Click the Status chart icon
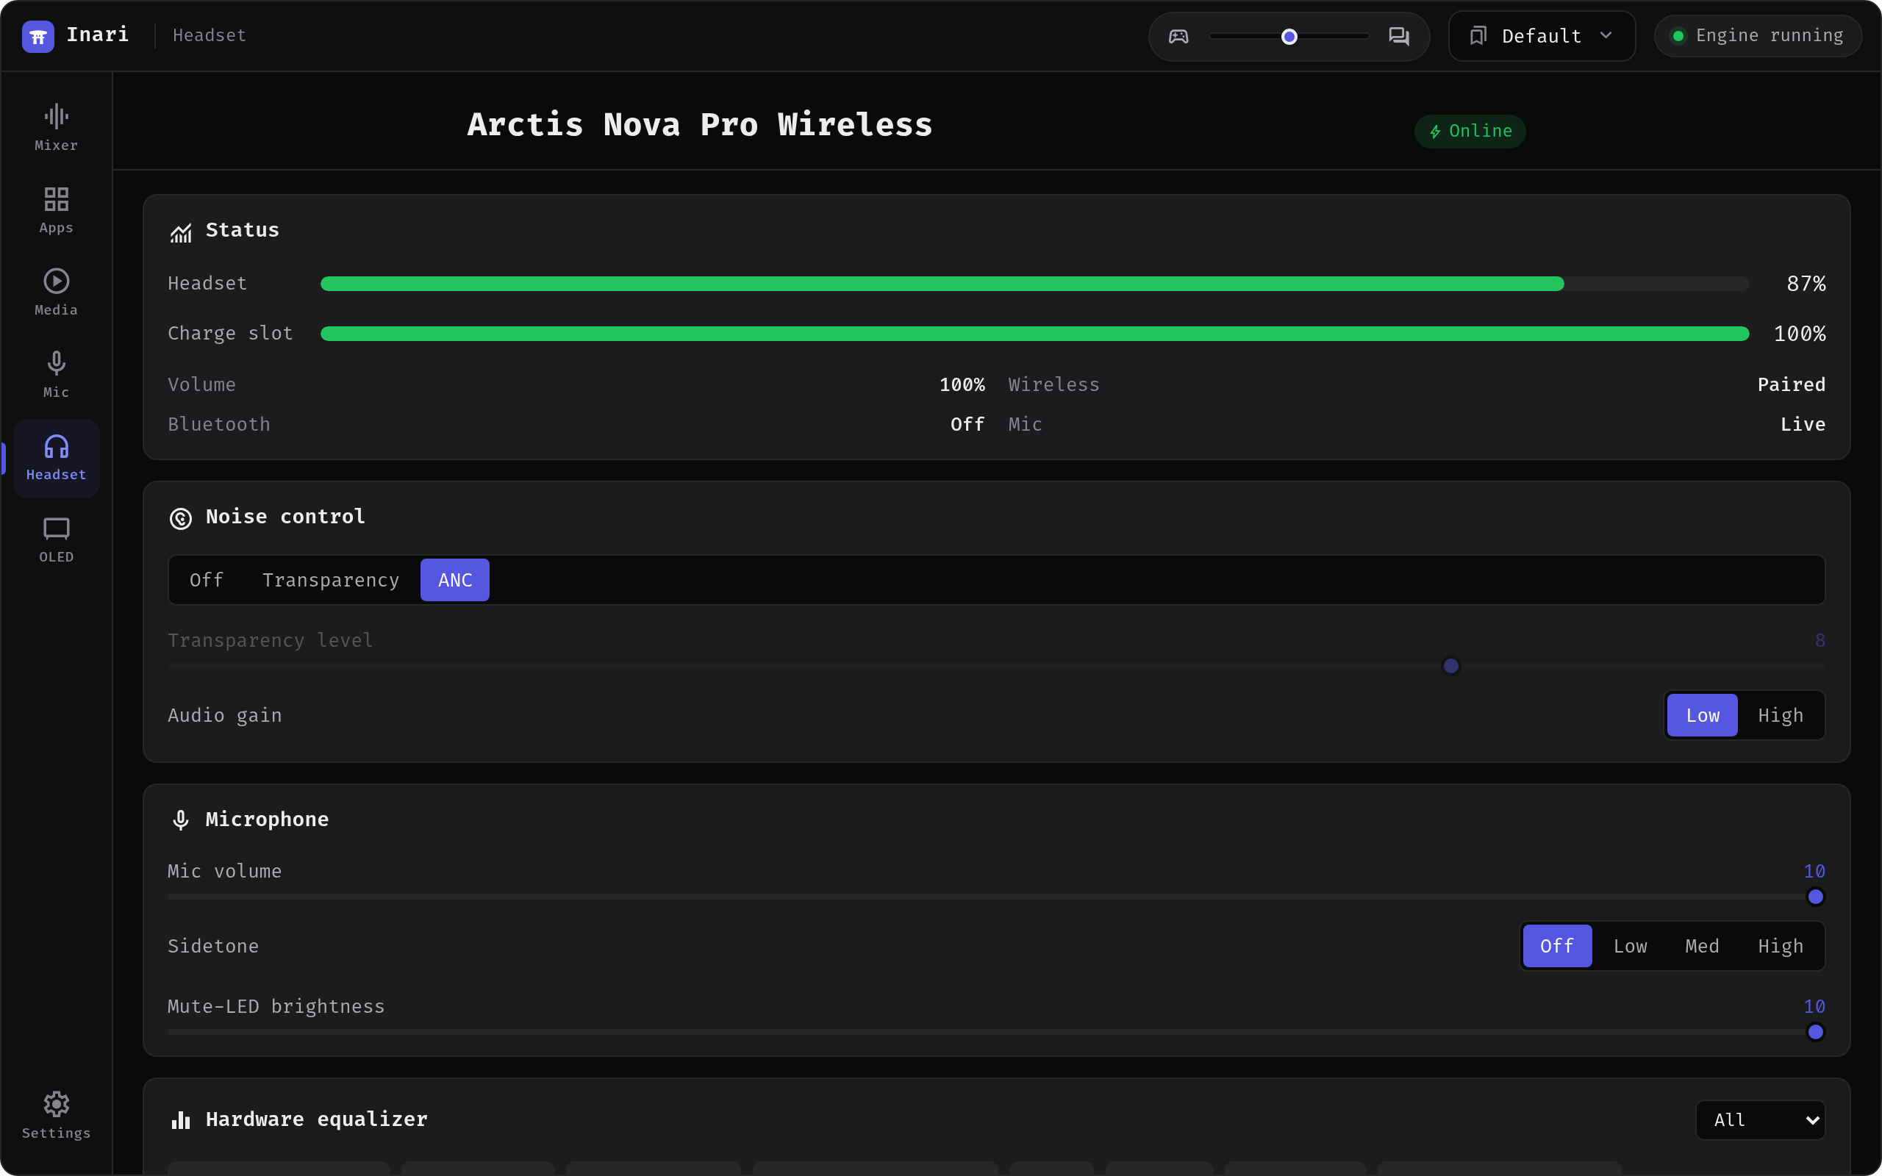The height and width of the screenshot is (1176, 1882). point(180,232)
